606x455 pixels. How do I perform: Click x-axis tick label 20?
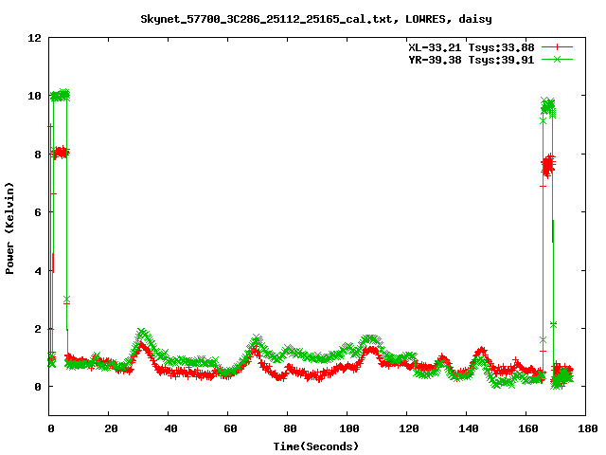pos(111,428)
